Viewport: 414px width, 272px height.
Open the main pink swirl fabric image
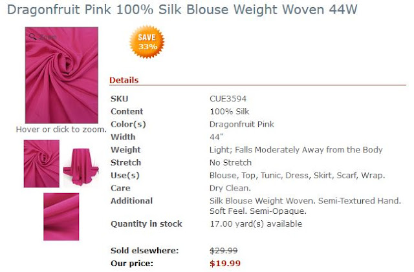click(61, 75)
